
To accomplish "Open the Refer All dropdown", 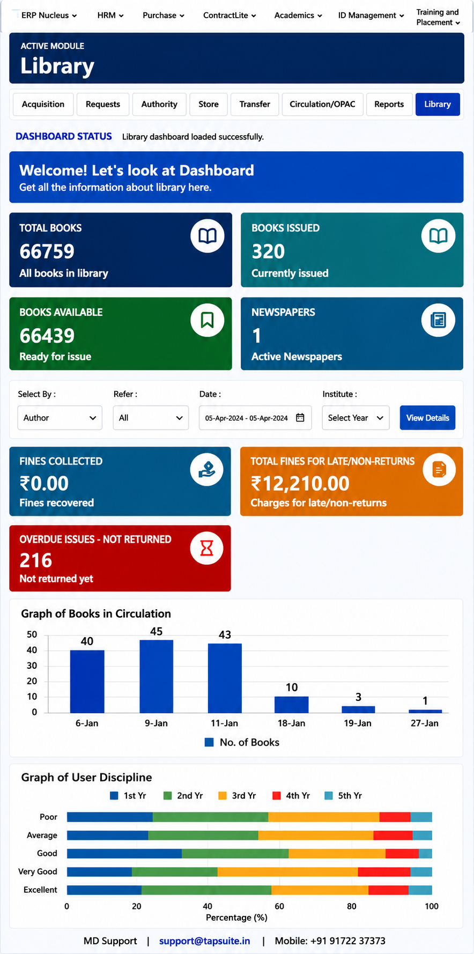I will point(151,418).
